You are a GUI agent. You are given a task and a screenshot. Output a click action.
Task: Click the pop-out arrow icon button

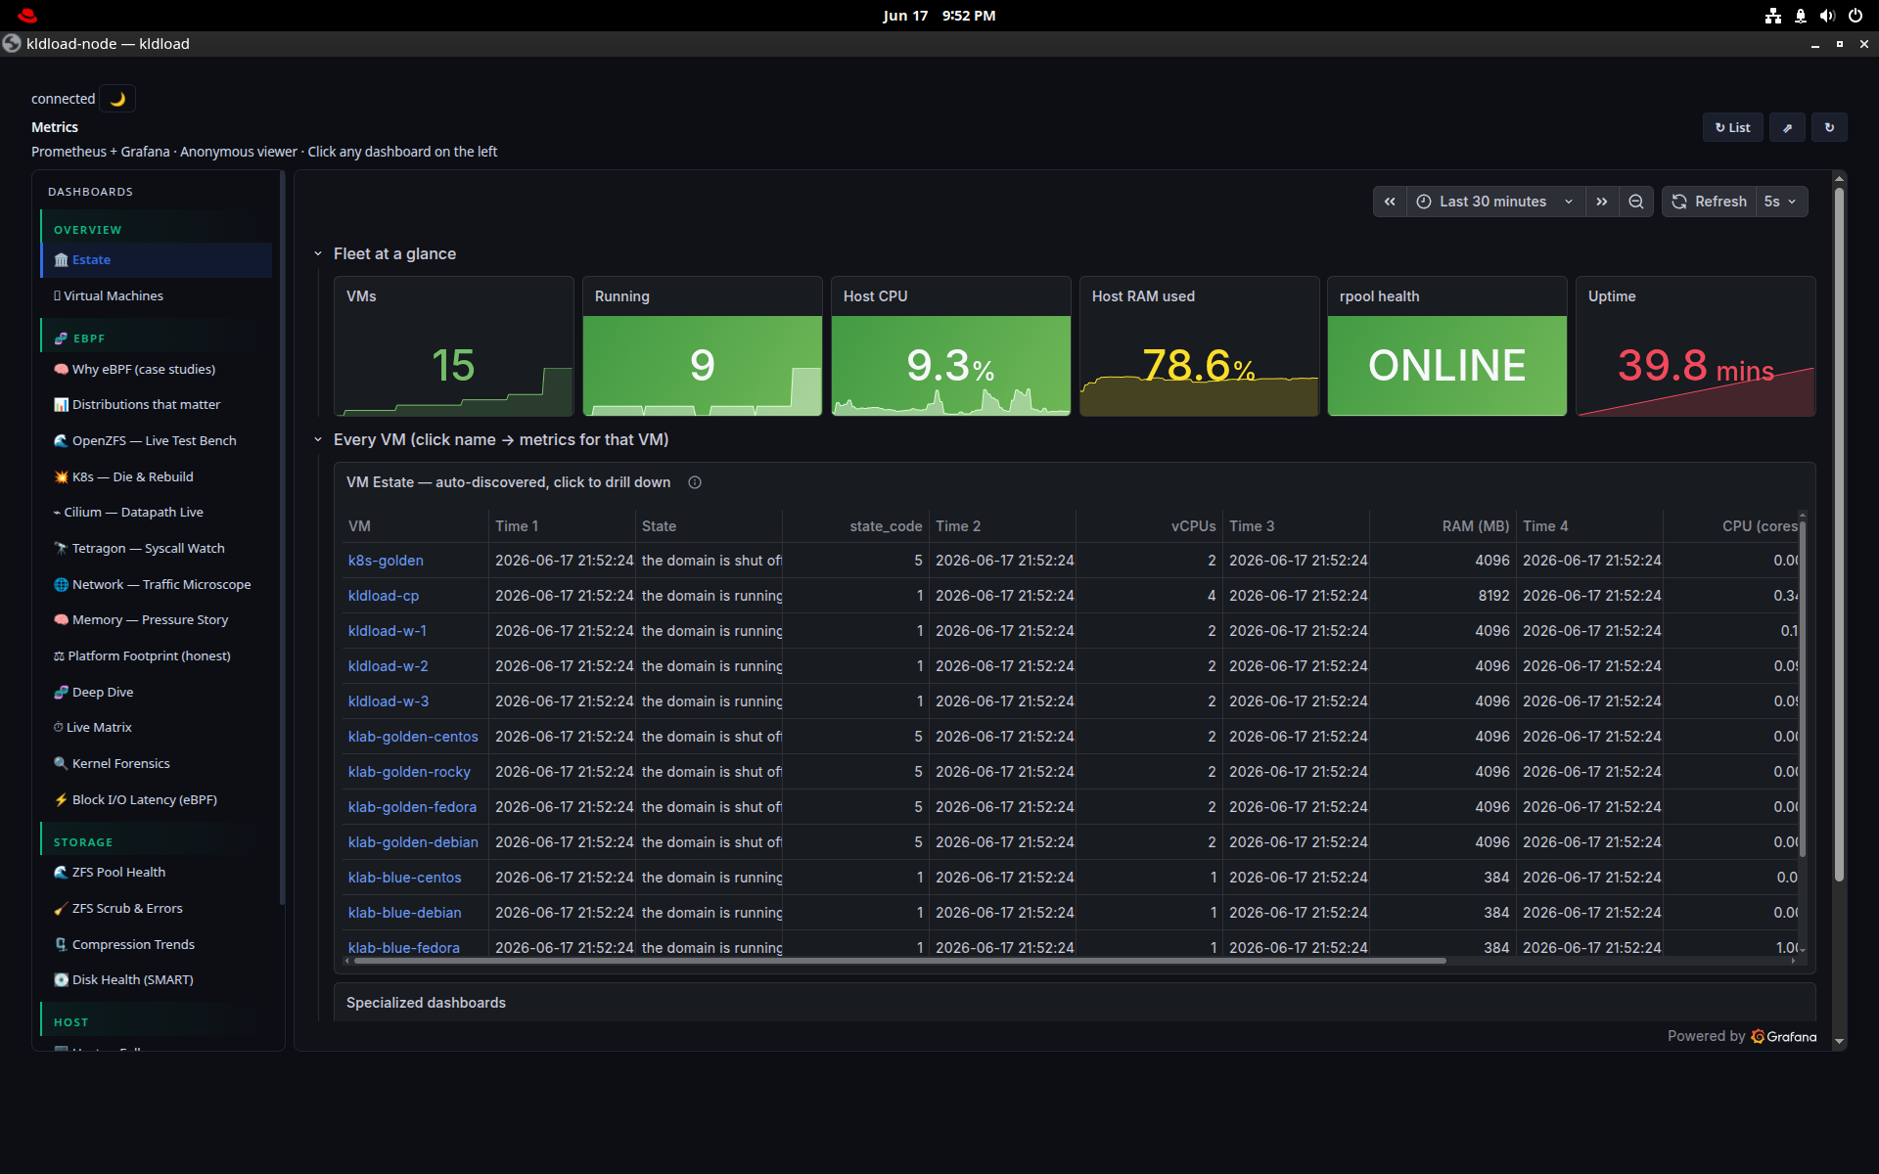(1787, 128)
